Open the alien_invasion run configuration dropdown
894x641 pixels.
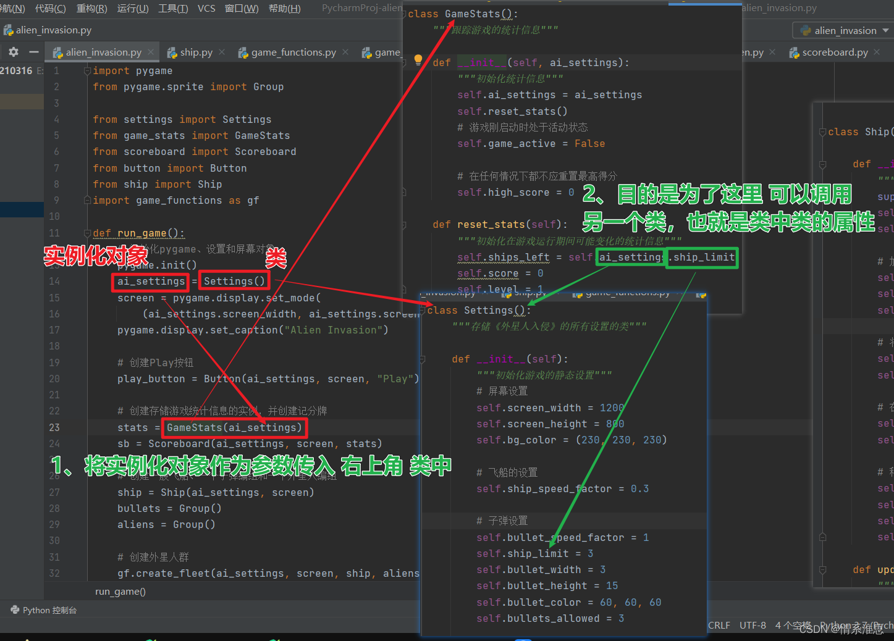point(843,30)
